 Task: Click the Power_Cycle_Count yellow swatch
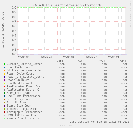5,74
